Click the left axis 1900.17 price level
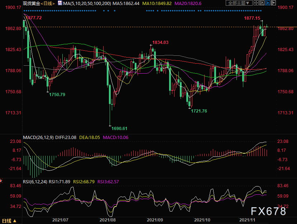Viewport: 297px width, 224px height. click(13, 8)
